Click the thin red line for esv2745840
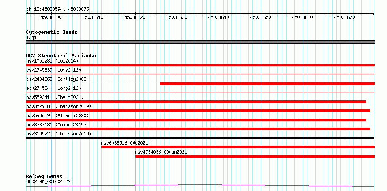Viewport: 387px width, 191px height. click(x=200, y=92)
